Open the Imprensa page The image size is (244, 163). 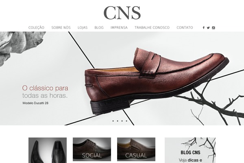click(x=119, y=28)
